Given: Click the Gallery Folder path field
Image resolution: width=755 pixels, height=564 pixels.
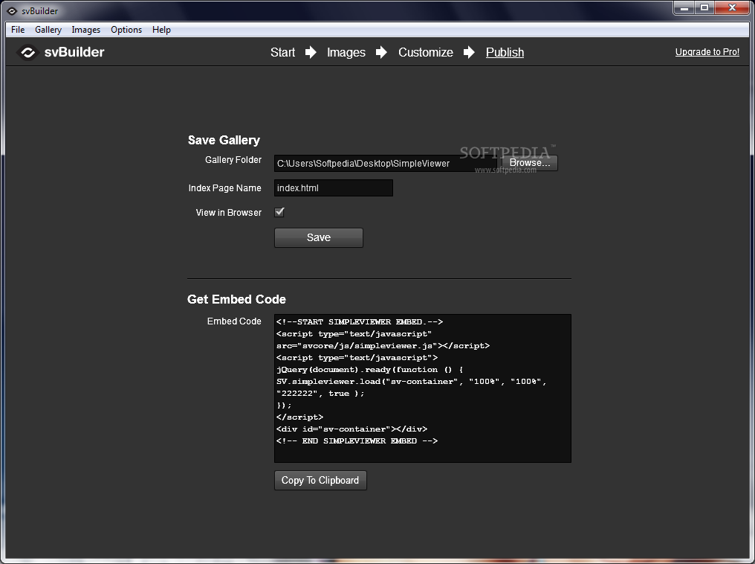Looking at the screenshot, I should pyautogui.click(x=385, y=164).
